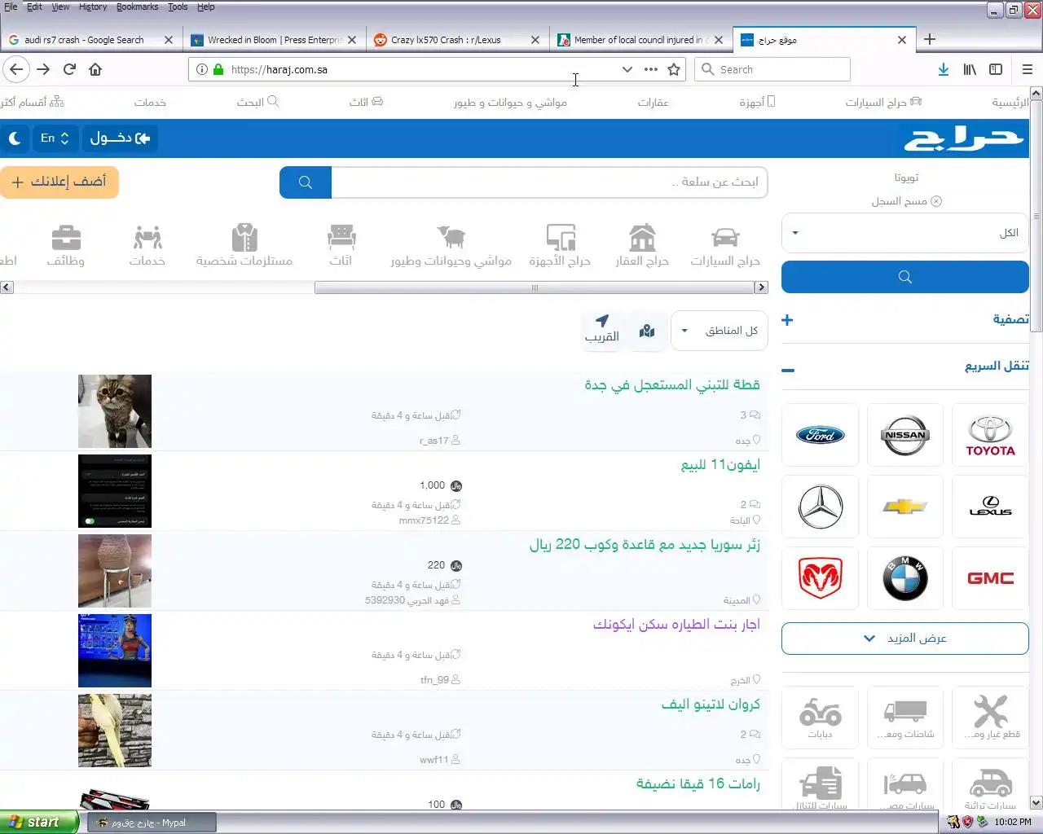Toggle the Firefox sidebar button

pyautogui.click(x=996, y=69)
